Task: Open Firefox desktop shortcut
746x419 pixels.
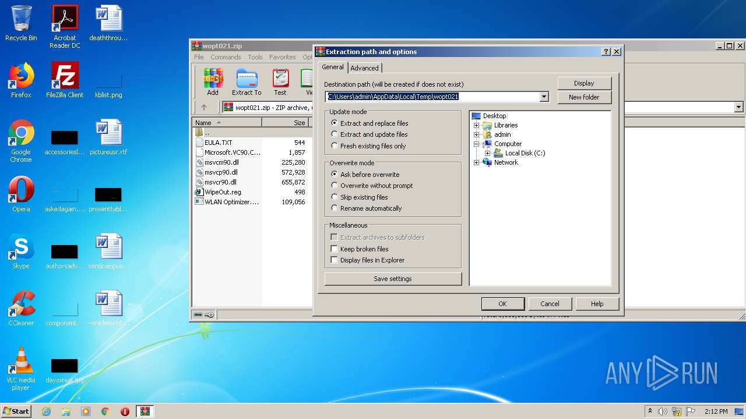Action: pos(21,80)
